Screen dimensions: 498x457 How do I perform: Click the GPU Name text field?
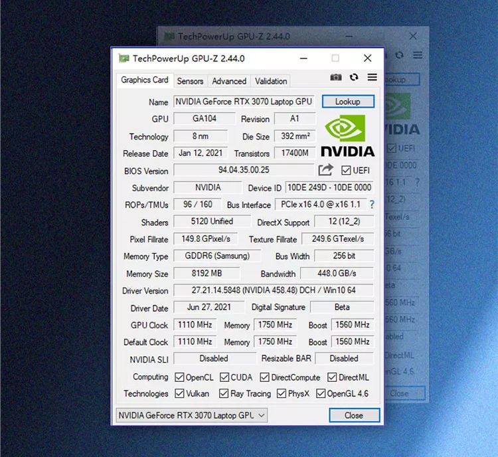coord(243,102)
